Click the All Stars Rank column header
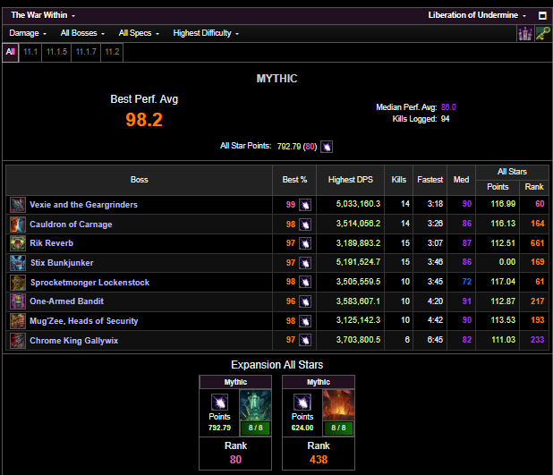Viewport: 553px width, 475px height. [534, 187]
